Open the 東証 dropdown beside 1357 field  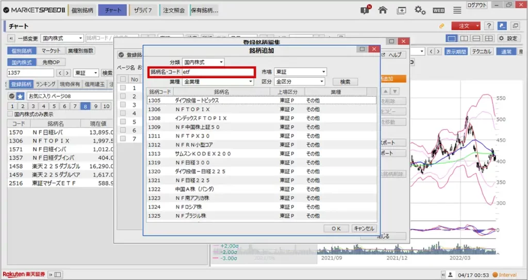tap(86, 73)
